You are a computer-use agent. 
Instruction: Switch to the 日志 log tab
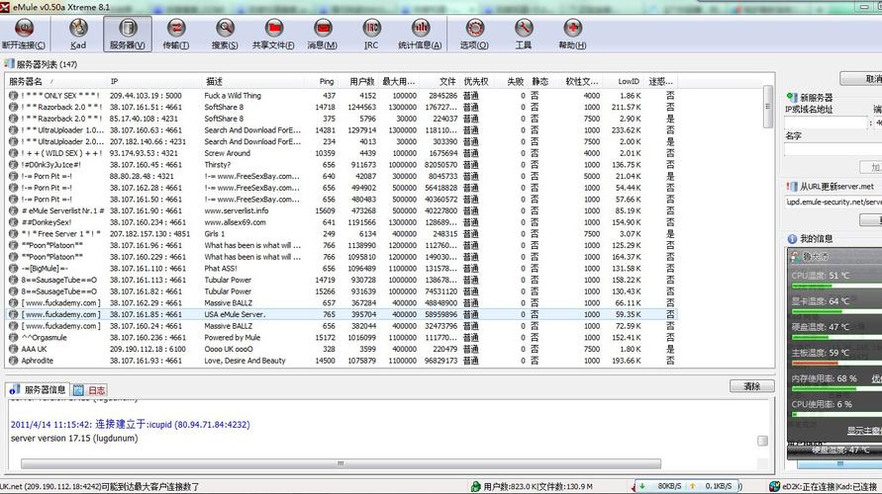pos(90,390)
